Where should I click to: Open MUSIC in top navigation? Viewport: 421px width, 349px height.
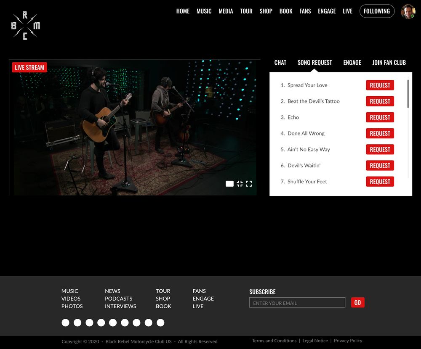(204, 11)
